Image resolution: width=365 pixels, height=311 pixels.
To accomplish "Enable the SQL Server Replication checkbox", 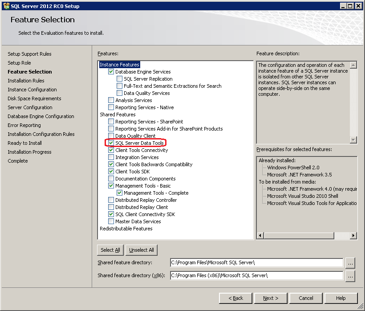I will coord(119,79).
